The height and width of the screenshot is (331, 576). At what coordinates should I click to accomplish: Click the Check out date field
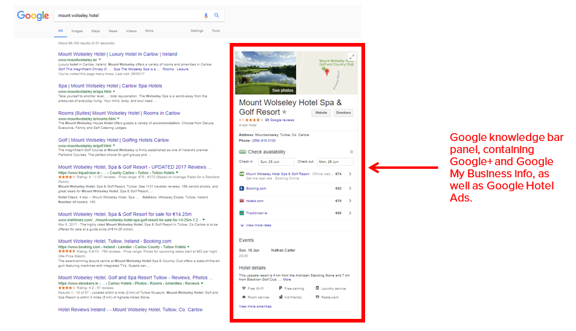(335, 162)
